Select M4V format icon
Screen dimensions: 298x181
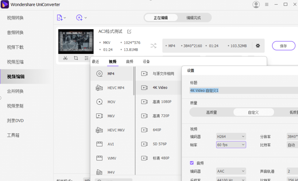click(x=100, y=172)
